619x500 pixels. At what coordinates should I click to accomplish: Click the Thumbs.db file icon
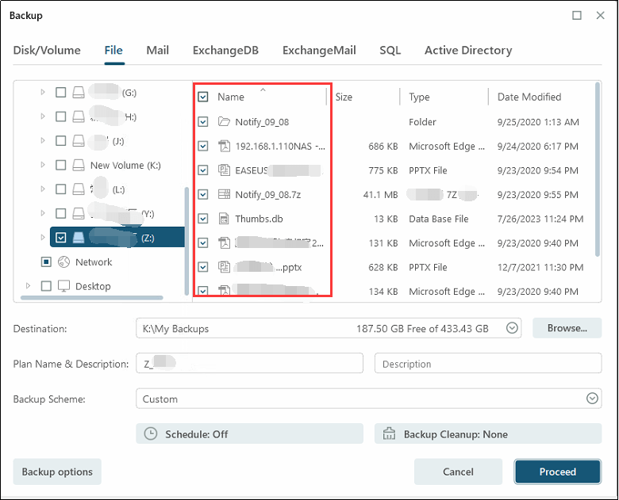(223, 219)
